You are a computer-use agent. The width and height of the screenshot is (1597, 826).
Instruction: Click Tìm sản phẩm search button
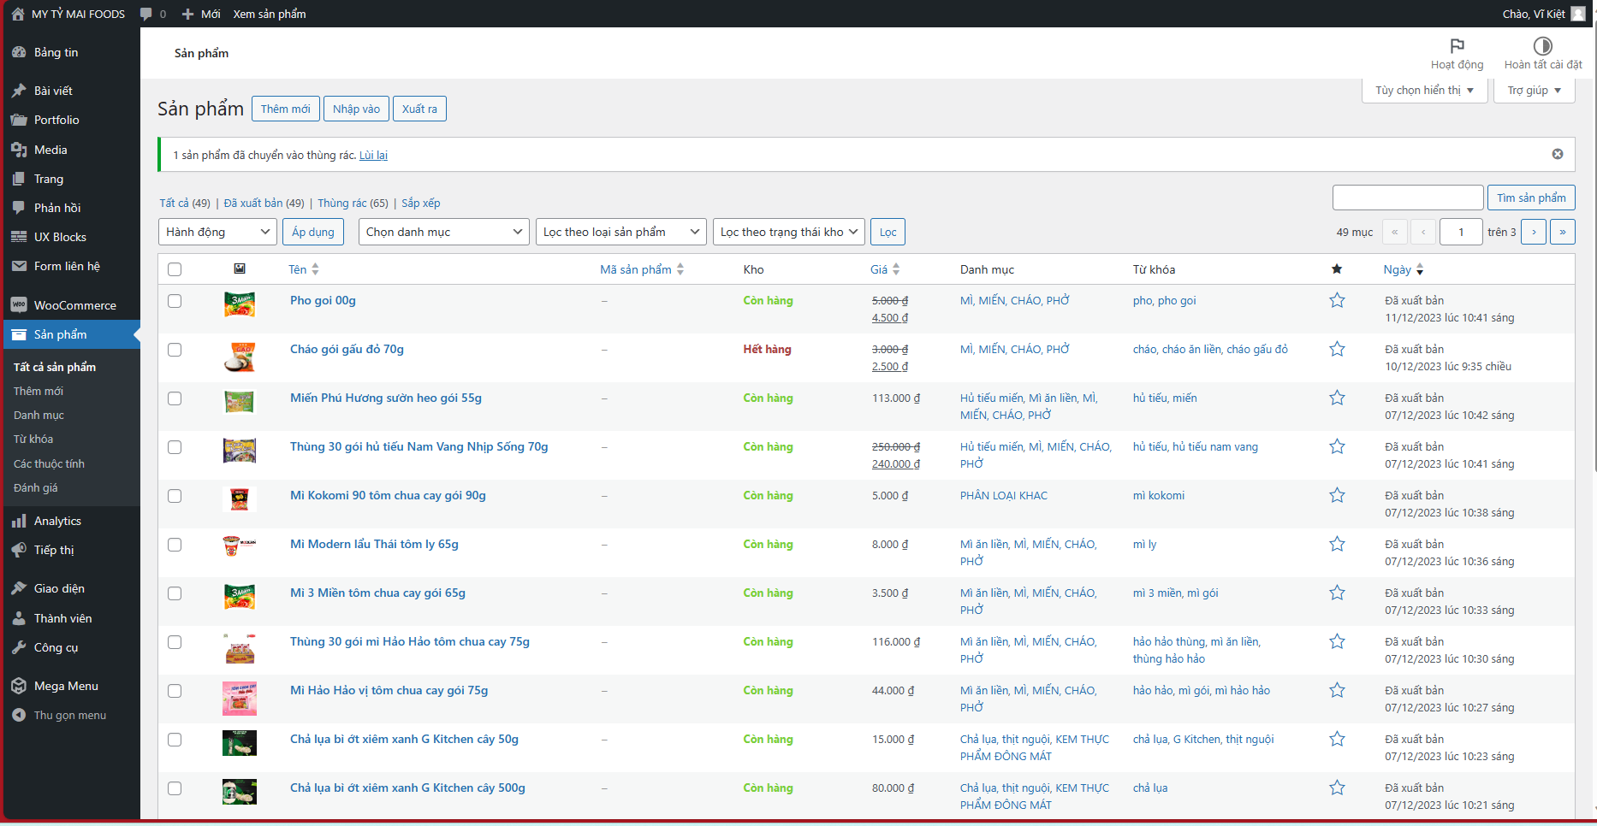[1531, 198]
